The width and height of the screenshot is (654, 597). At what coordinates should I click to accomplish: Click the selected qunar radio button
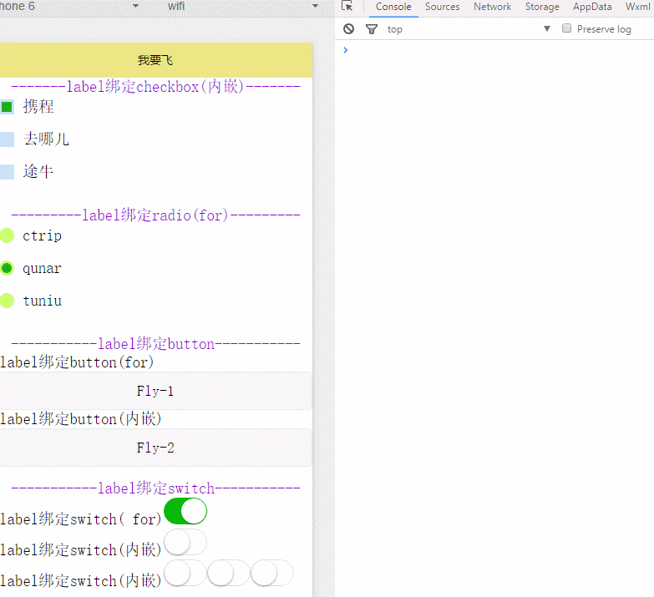pos(7,268)
